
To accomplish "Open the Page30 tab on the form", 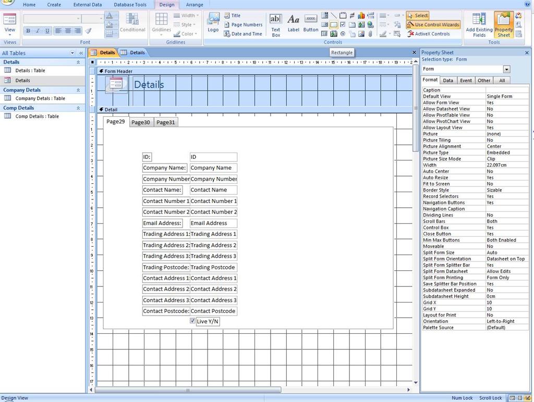I will [140, 122].
